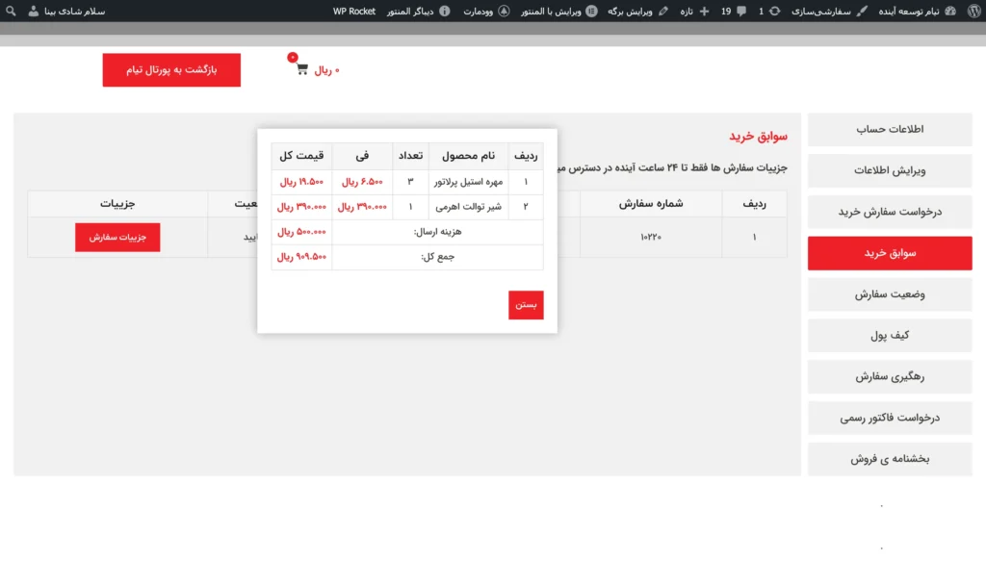Screen dimensions: 986x561
Task: Open کیف پول in the sidebar
Action: pos(890,336)
